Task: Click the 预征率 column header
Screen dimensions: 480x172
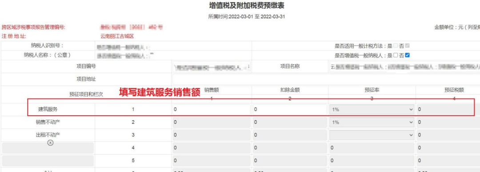Action: (x=372, y=90)
